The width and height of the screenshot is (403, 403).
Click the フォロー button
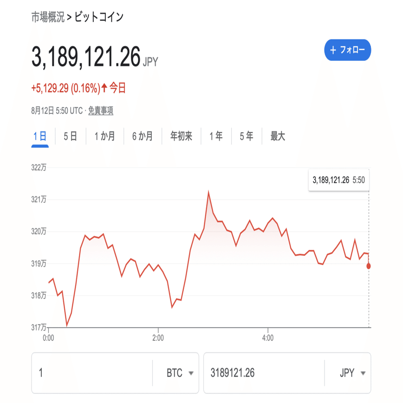pos(347,50)
